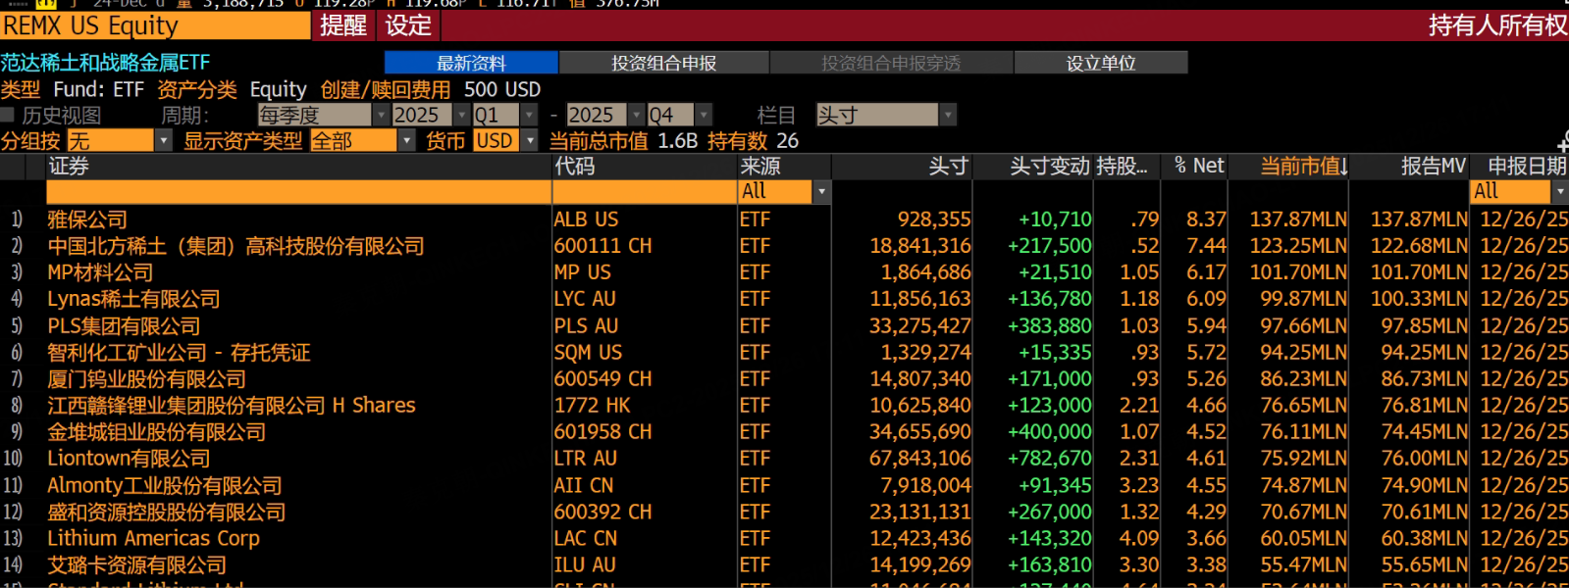1569x588 pixels.
Task: Open the 艾璐卡资源有限公司 row
Action: tap(136, 564)
